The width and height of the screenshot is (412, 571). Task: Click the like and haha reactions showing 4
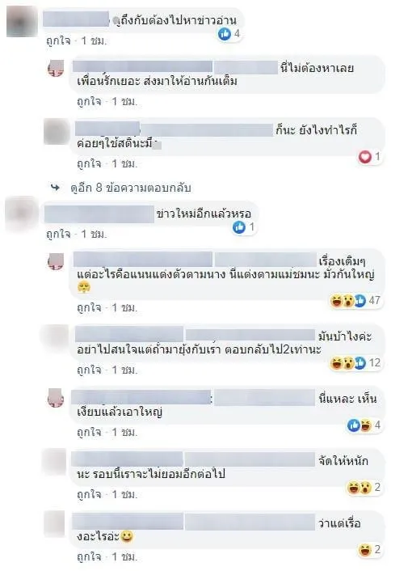coord(364,425)
